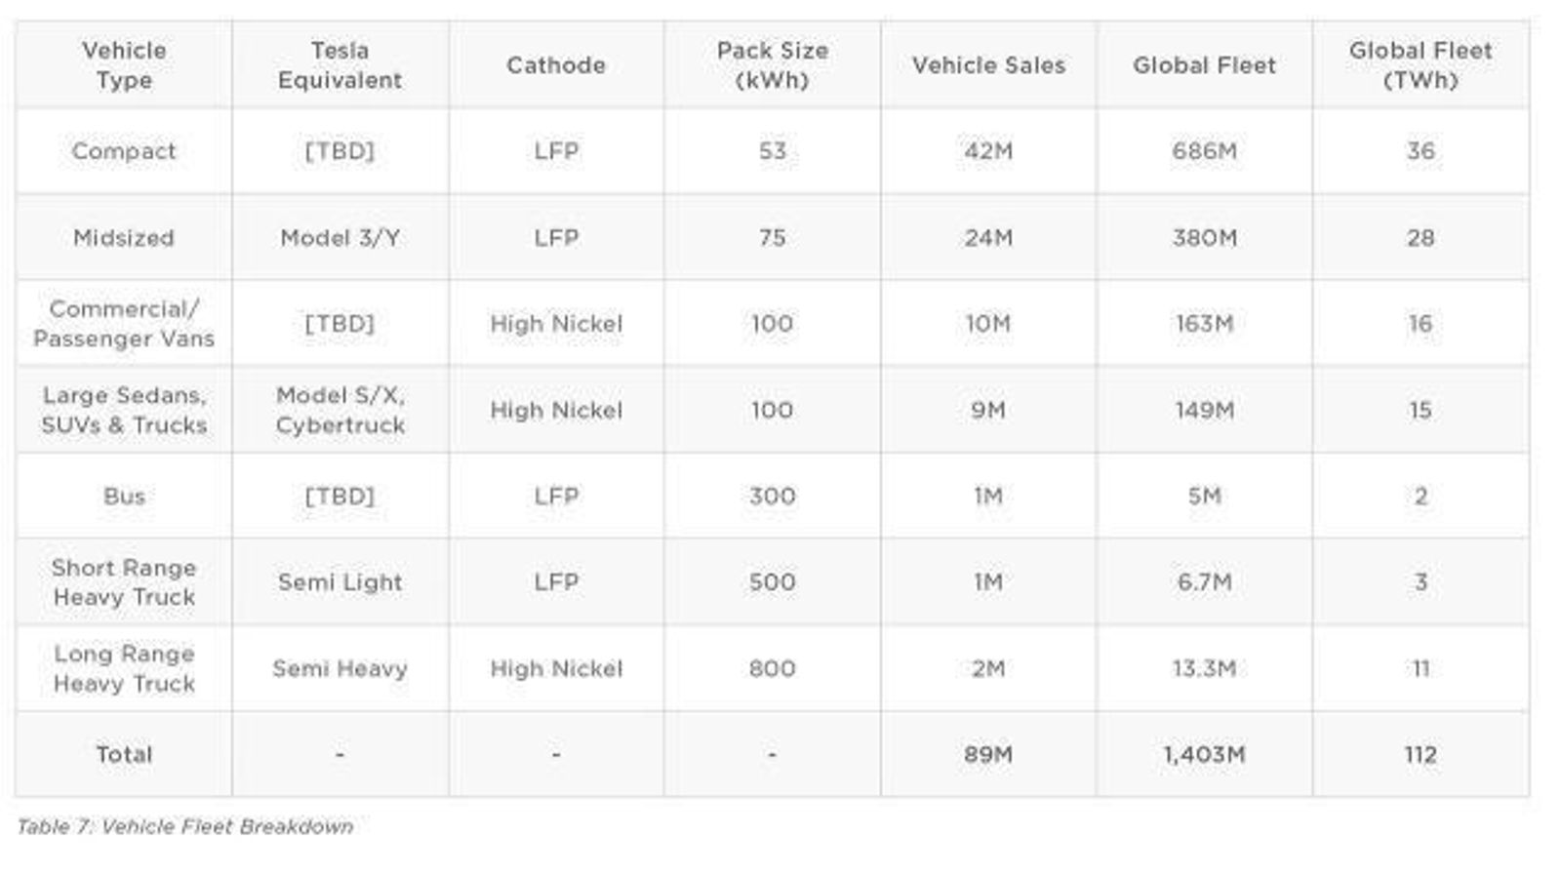Select the Tesla Equivalent column header
Screen dimensions: 1561x878
[340, 64]
